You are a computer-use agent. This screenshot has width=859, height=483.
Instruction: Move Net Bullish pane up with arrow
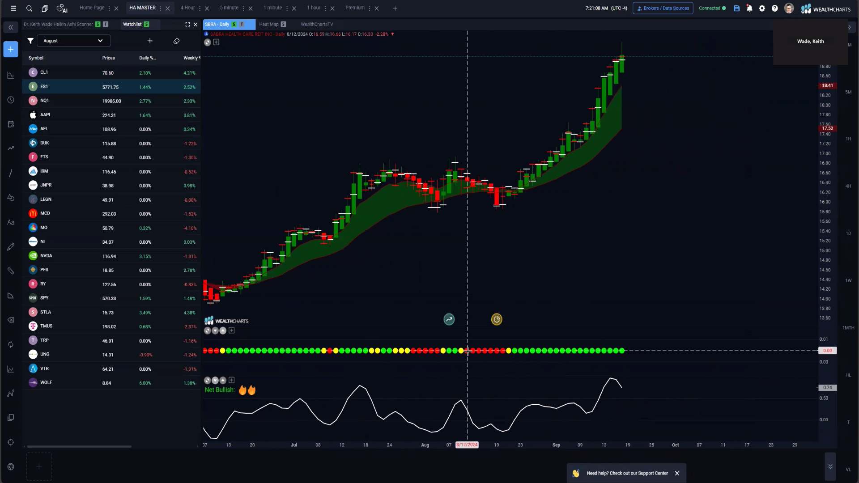pyautogui.click(x=223, y=380)
